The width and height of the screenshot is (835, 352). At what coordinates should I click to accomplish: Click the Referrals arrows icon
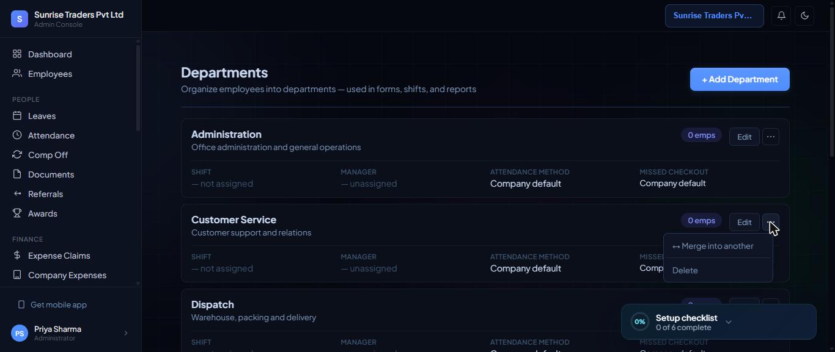pos(17,194)
